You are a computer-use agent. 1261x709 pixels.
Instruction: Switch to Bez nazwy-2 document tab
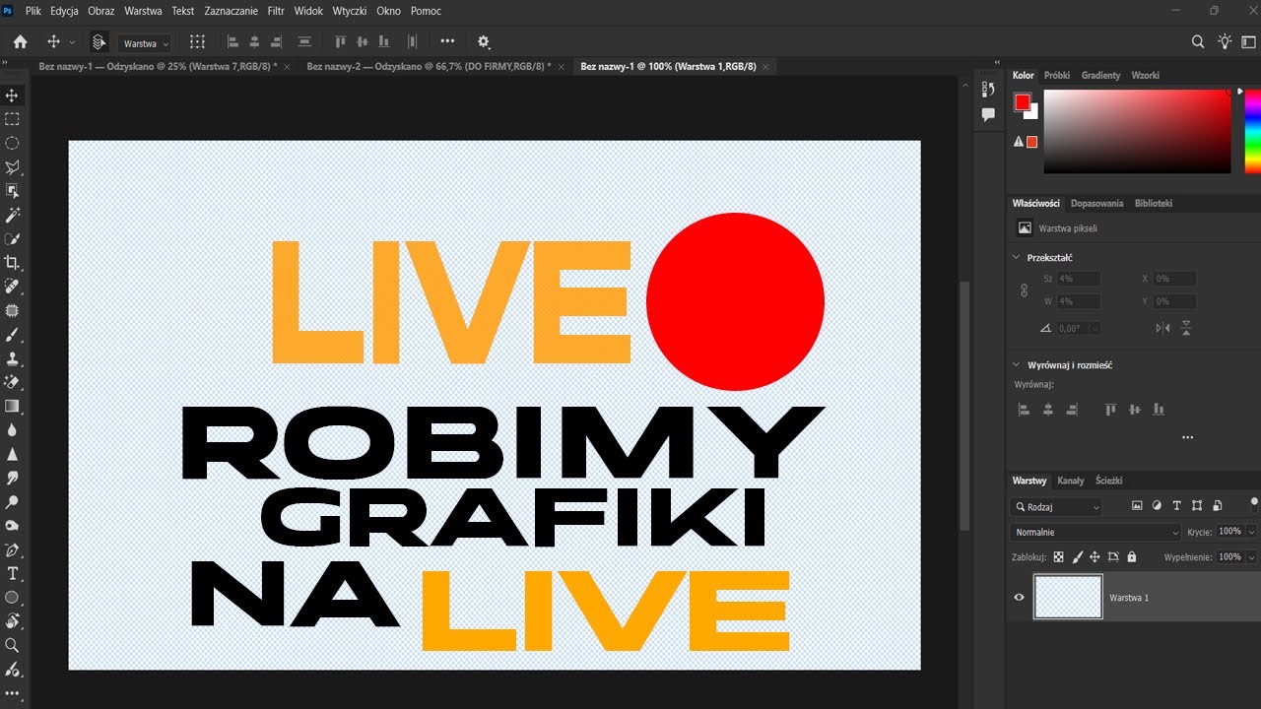(429, 66)
